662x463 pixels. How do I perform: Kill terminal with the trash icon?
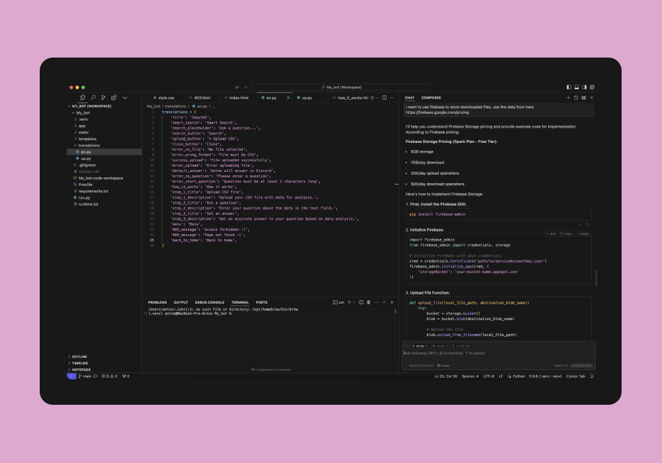tap(369, 302)
